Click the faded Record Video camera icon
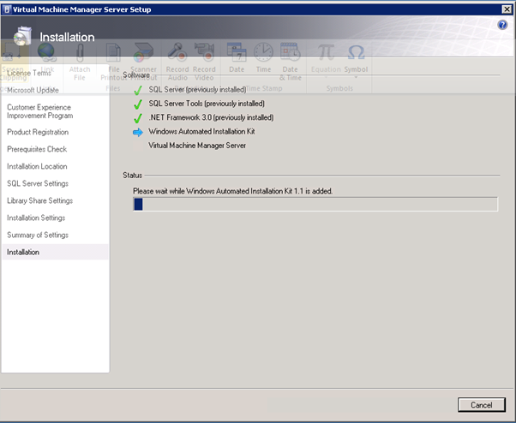The width and height of the screenshot is (516, 423). (x=204, y=52)
